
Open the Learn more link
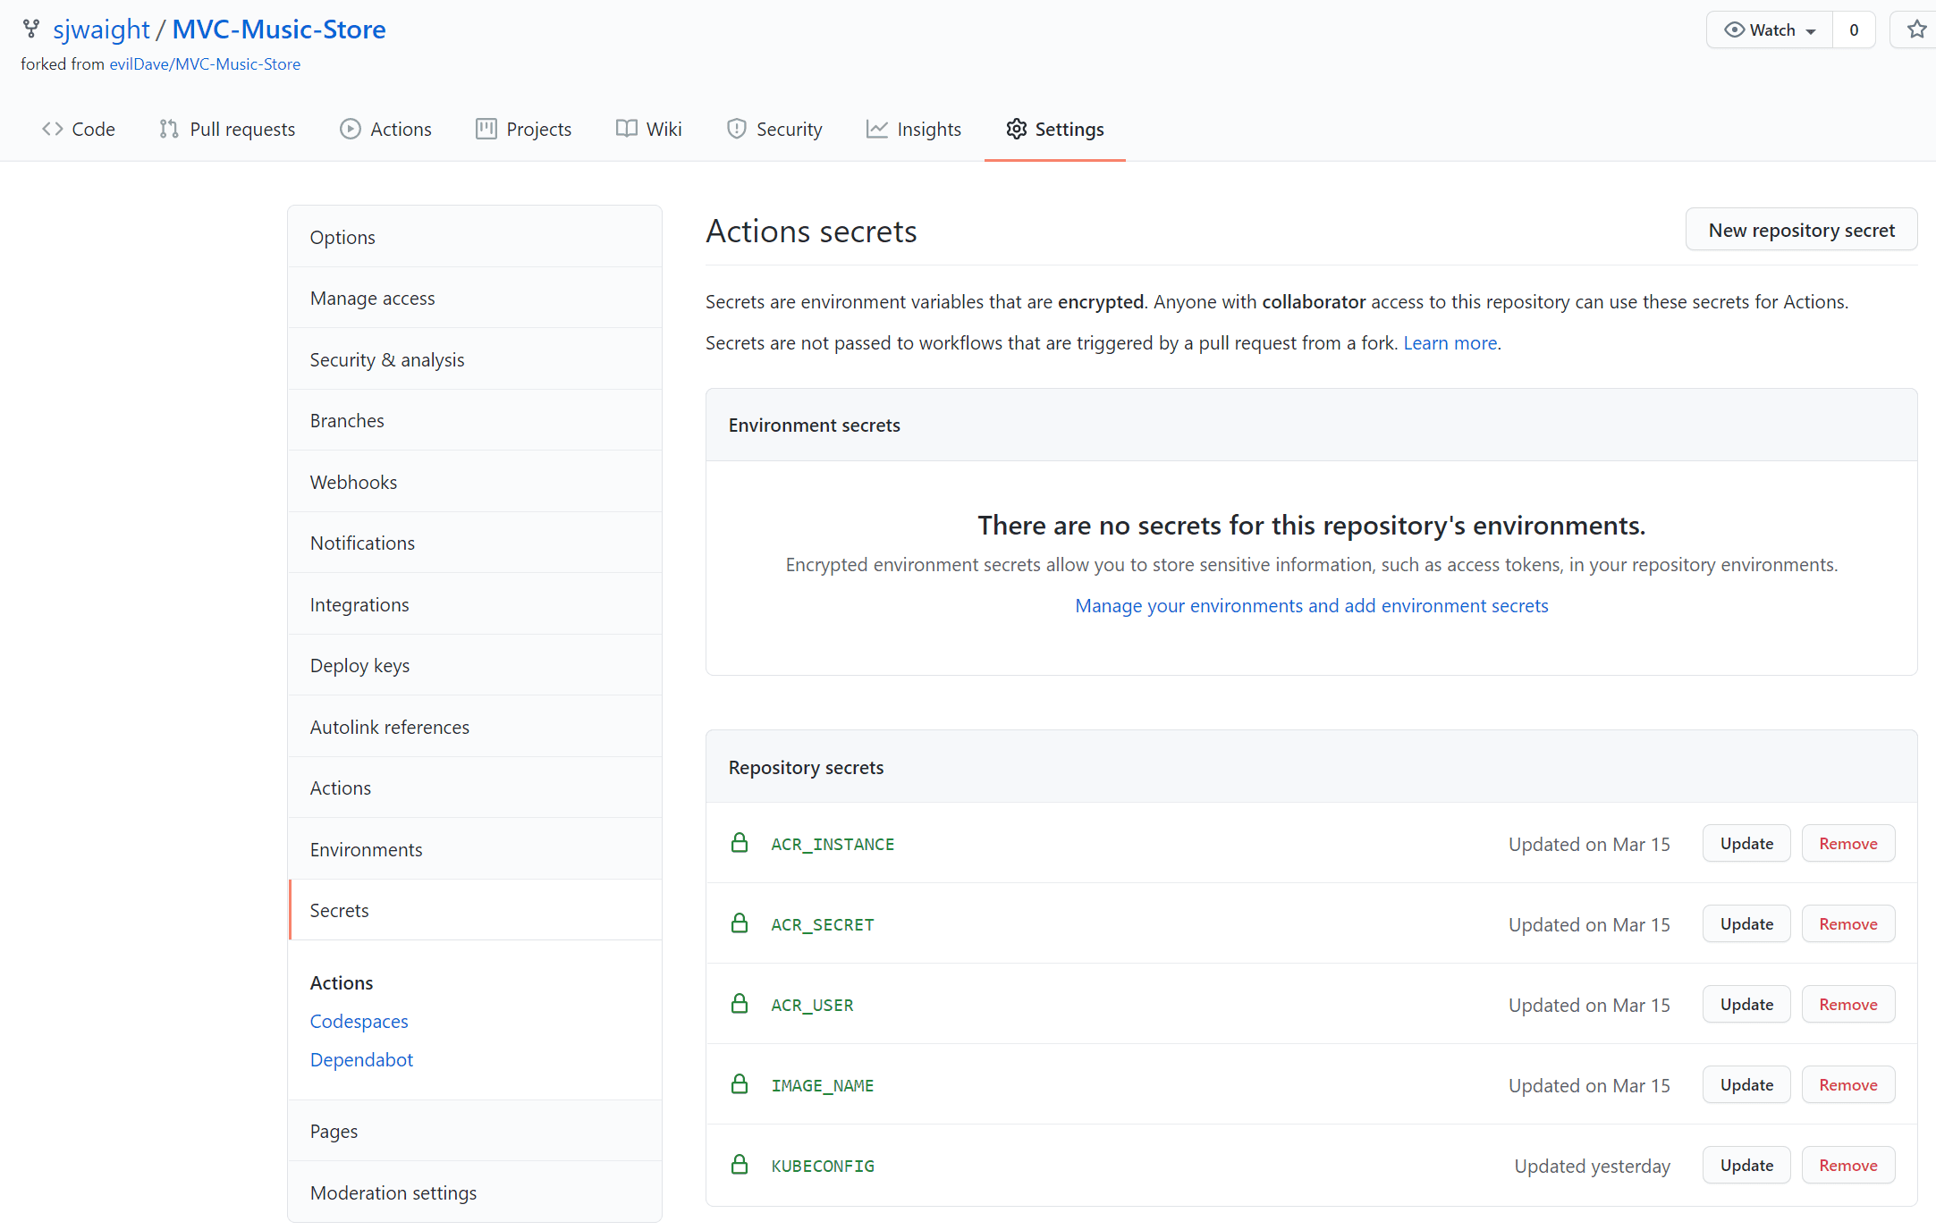click(1450, 343)
